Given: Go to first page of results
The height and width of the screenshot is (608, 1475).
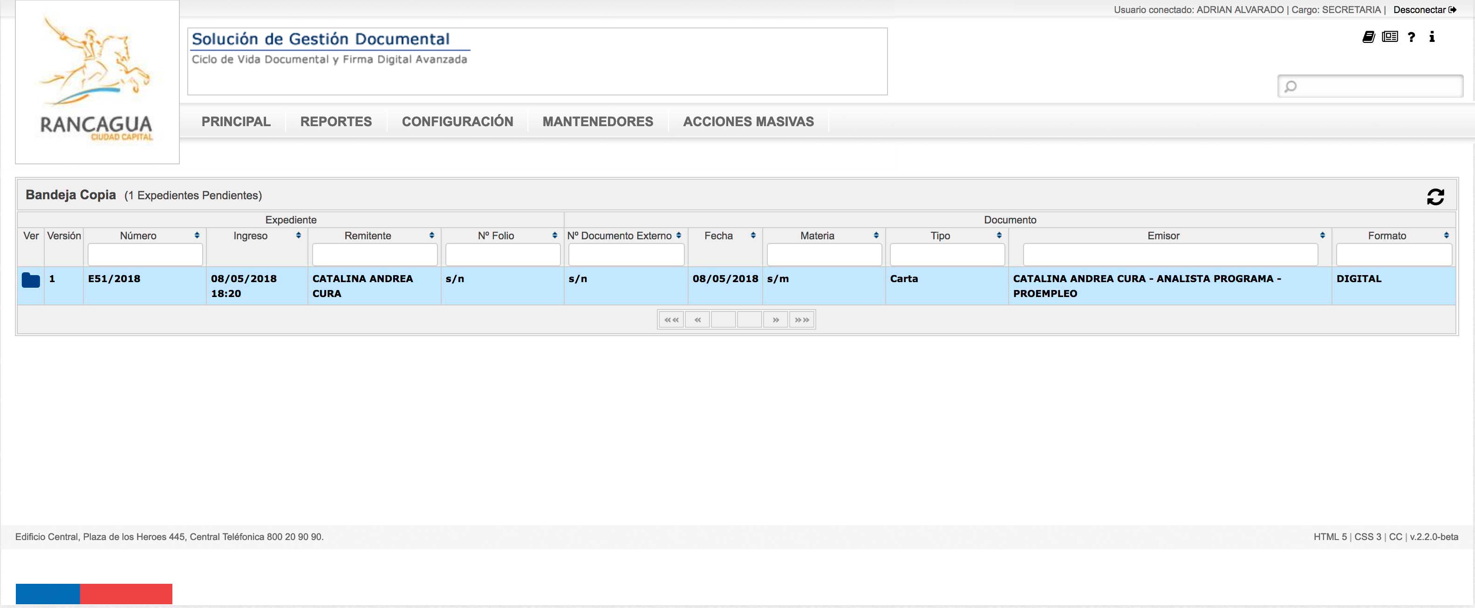Looking at the screenshot, I should 671,320.
